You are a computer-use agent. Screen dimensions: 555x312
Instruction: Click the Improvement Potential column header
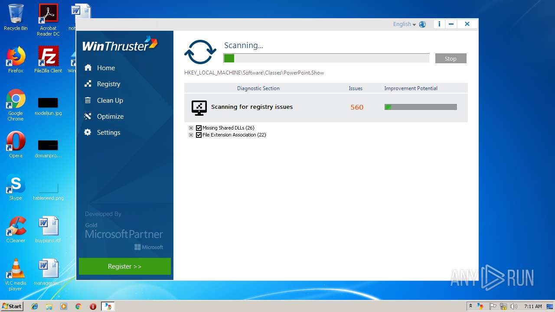click(x=411, y=88)
